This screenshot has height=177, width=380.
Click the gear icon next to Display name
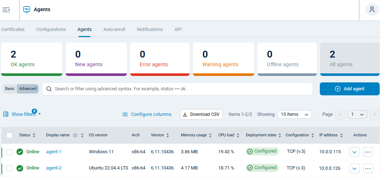point(75,135)
